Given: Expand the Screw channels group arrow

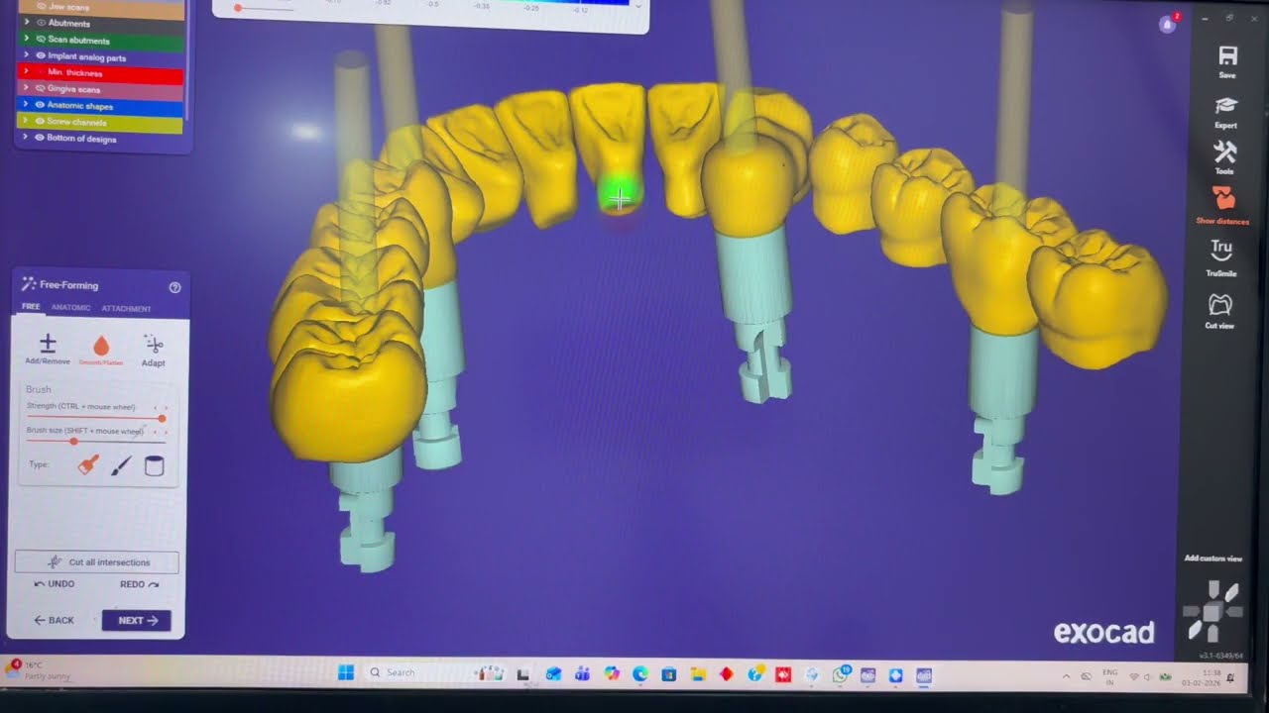Looking at the screenshot, I should click(27, 122).
